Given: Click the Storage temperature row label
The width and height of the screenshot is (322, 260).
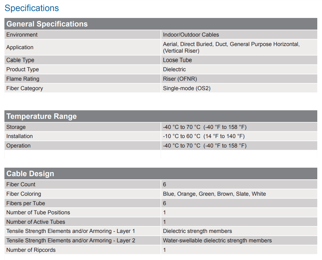Looking at the screenshot, I should (x=16, y=127).
